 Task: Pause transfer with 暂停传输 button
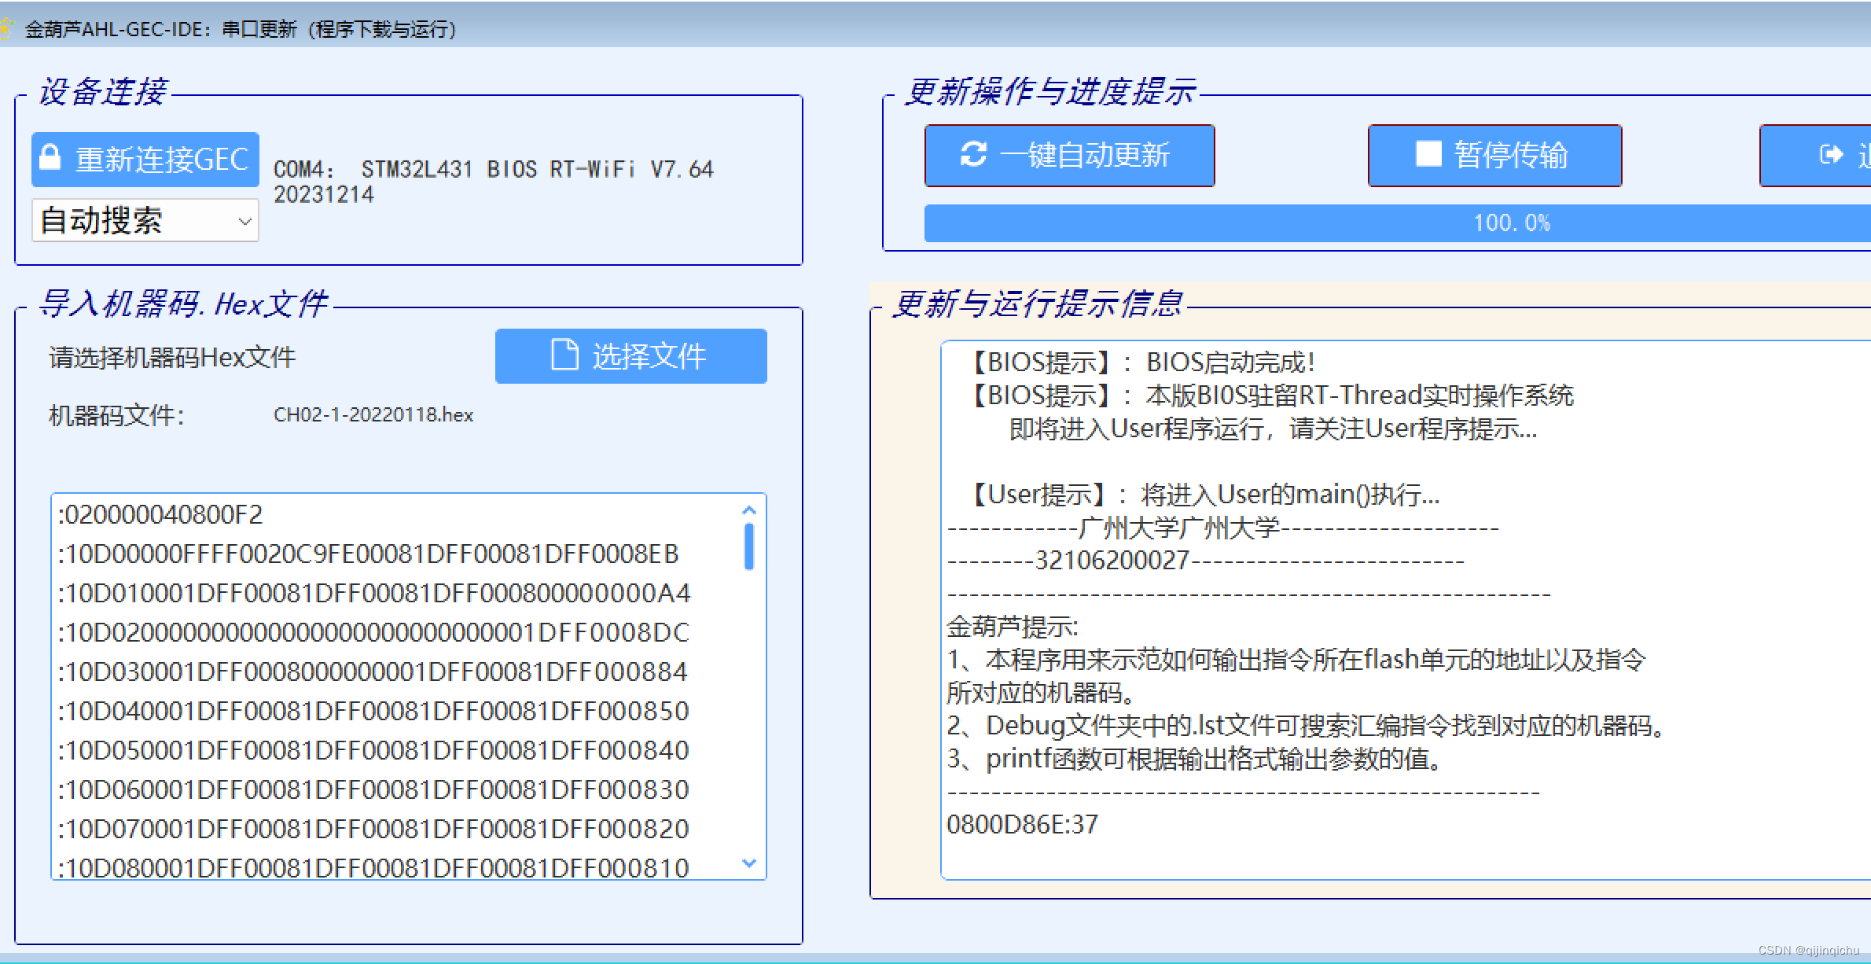coord(1494,155)
